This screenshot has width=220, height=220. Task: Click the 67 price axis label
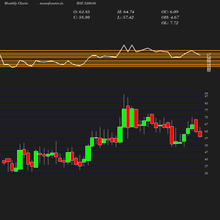point(206,124)
